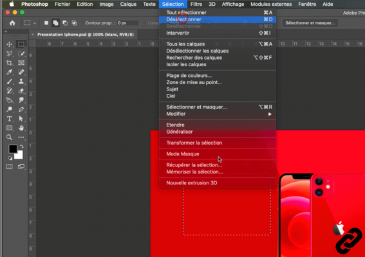This screenshot has width=365, height=257.
Task: Select the Move tool
Action: (9, 44)
